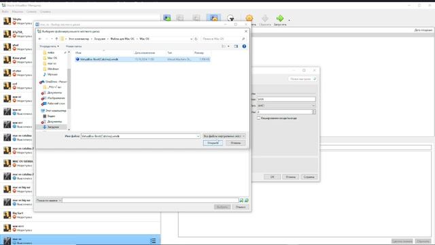Click the settings dialog search field
Screen dimensions: 435x245
pyautogui.click(x=302, y=79)
